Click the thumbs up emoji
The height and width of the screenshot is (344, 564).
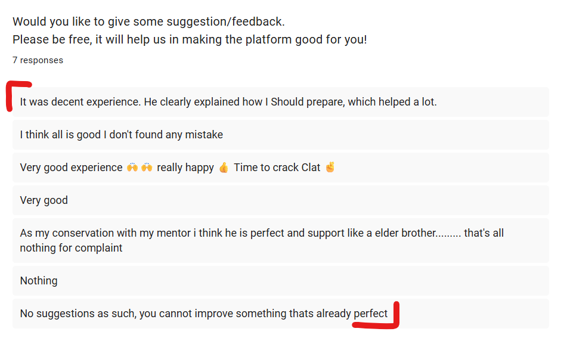pyautogui.click(x=224, y=168)
